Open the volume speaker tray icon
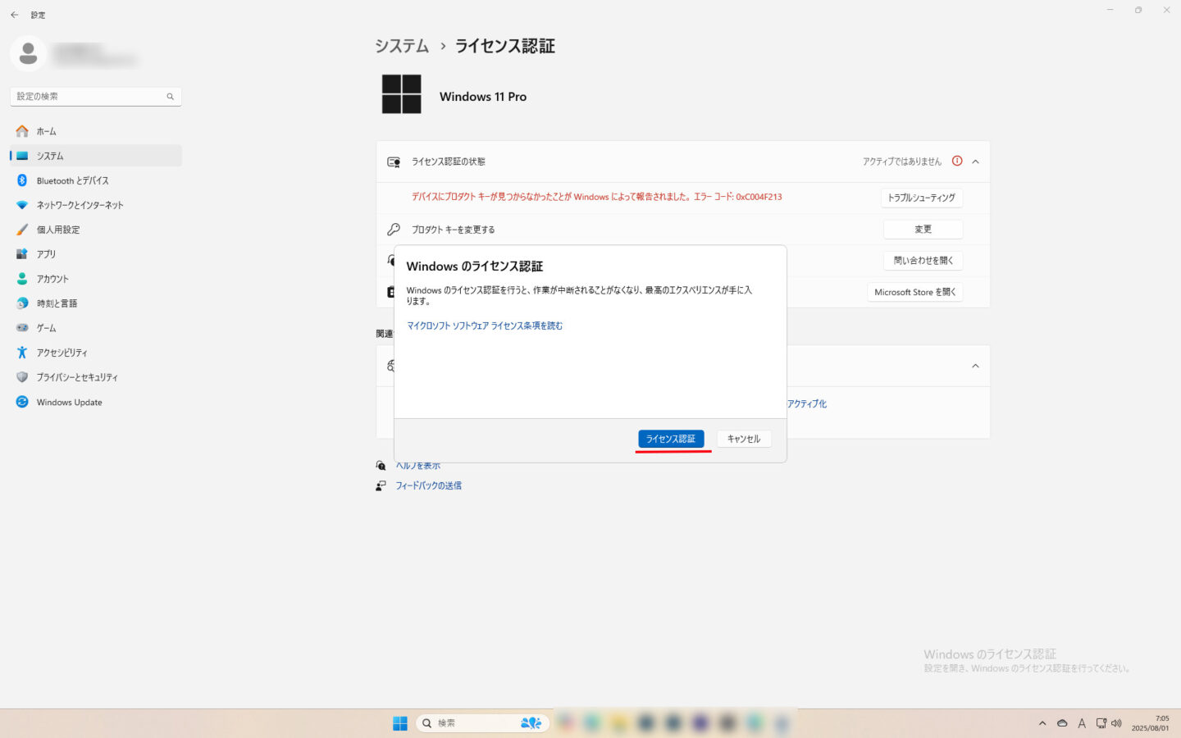Viewport: 1181px width, 738px height. 1116,723
